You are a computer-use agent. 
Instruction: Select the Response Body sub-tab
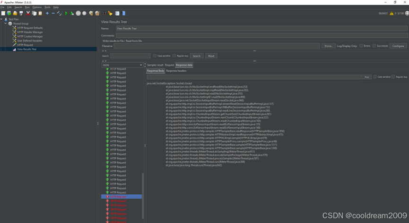pyautogui.click(x=156, y=71)
